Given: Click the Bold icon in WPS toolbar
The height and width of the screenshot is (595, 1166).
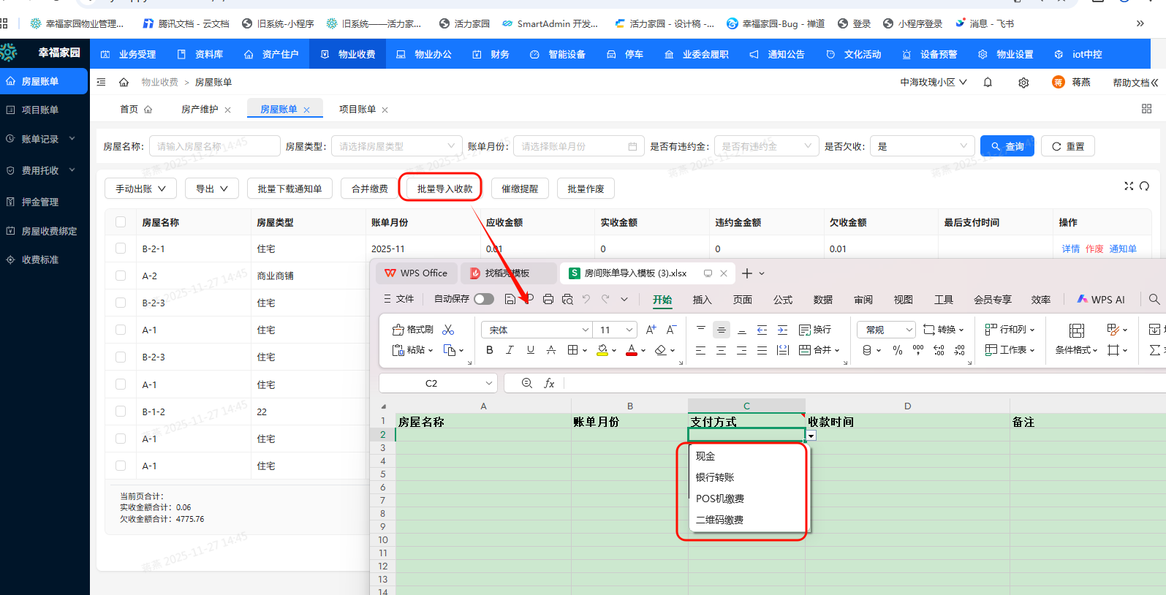Looking at the screenshot, I should [490, 350].
